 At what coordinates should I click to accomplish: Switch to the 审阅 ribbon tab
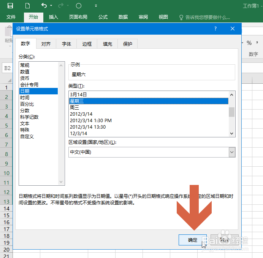pos(143,17)
